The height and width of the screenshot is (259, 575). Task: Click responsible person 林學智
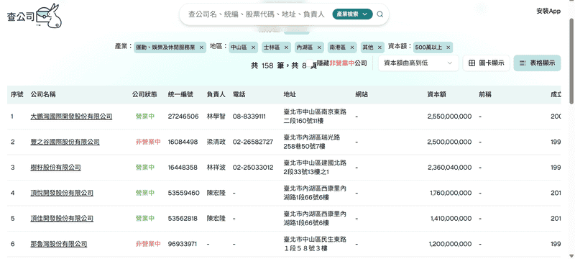(216, 117)
